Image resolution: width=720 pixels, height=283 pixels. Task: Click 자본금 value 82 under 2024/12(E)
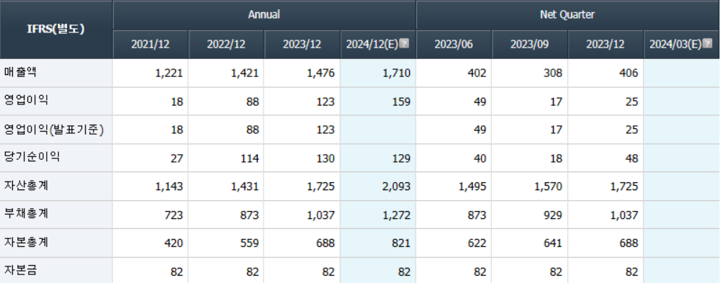[405, 272]
